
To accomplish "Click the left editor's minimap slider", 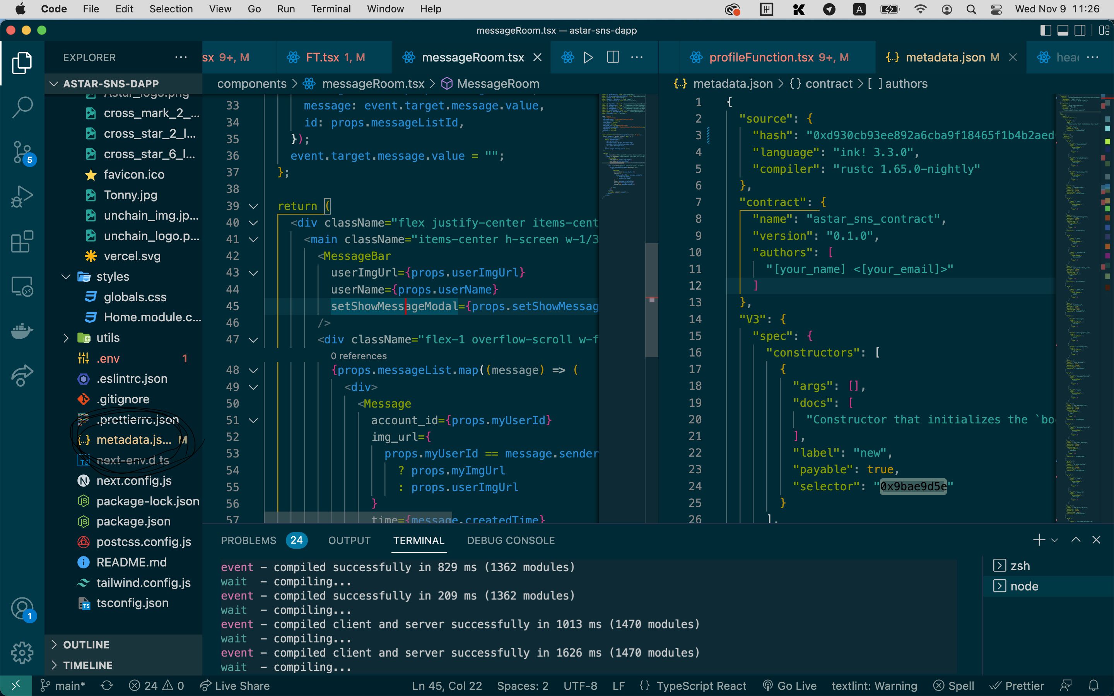I will point(651,299).
